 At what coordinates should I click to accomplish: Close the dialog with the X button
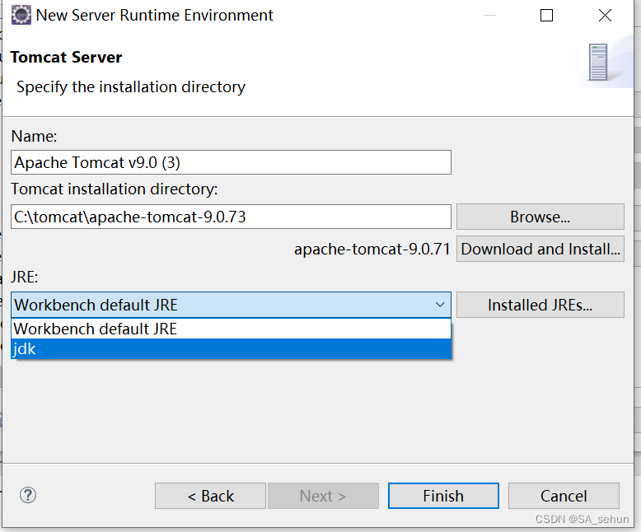(x=606, y=15)
